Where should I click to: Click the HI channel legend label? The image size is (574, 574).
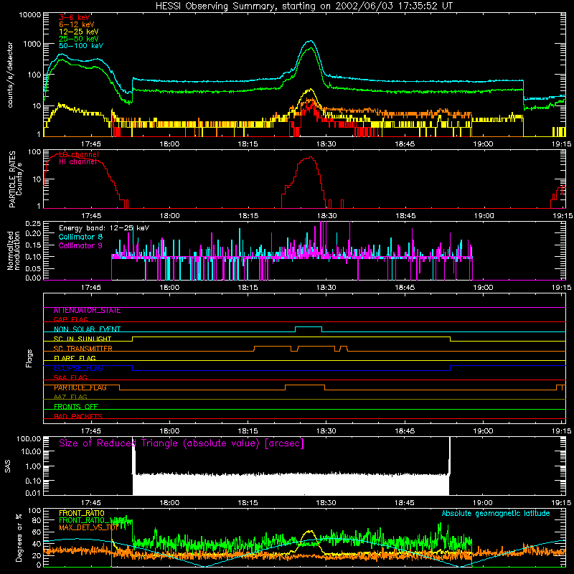coord(78,162)
